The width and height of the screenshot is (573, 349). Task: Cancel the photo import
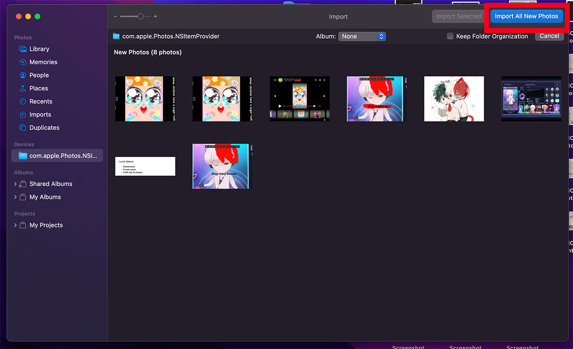pyautogui.click(x=549, y=36)
